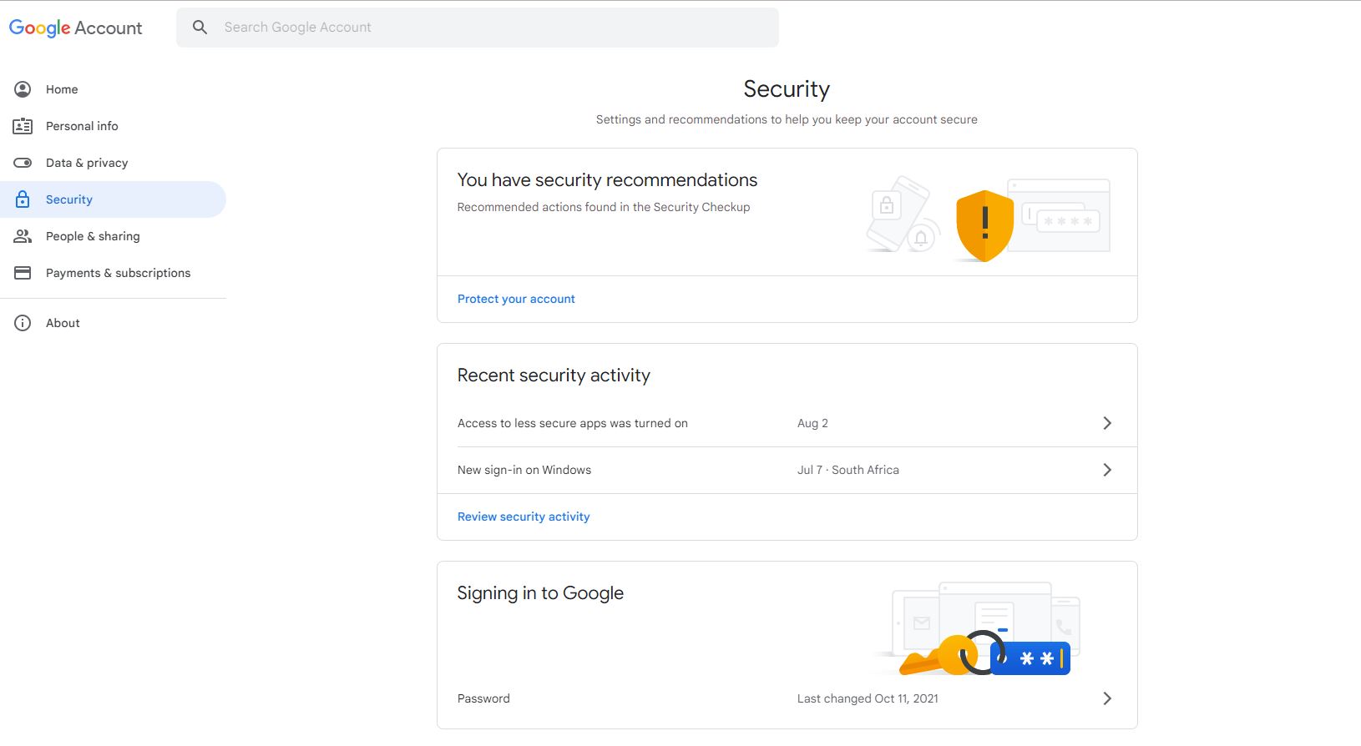Click the Google Account logo
This screenshot has height=746, width=1361.
(76, 28)
